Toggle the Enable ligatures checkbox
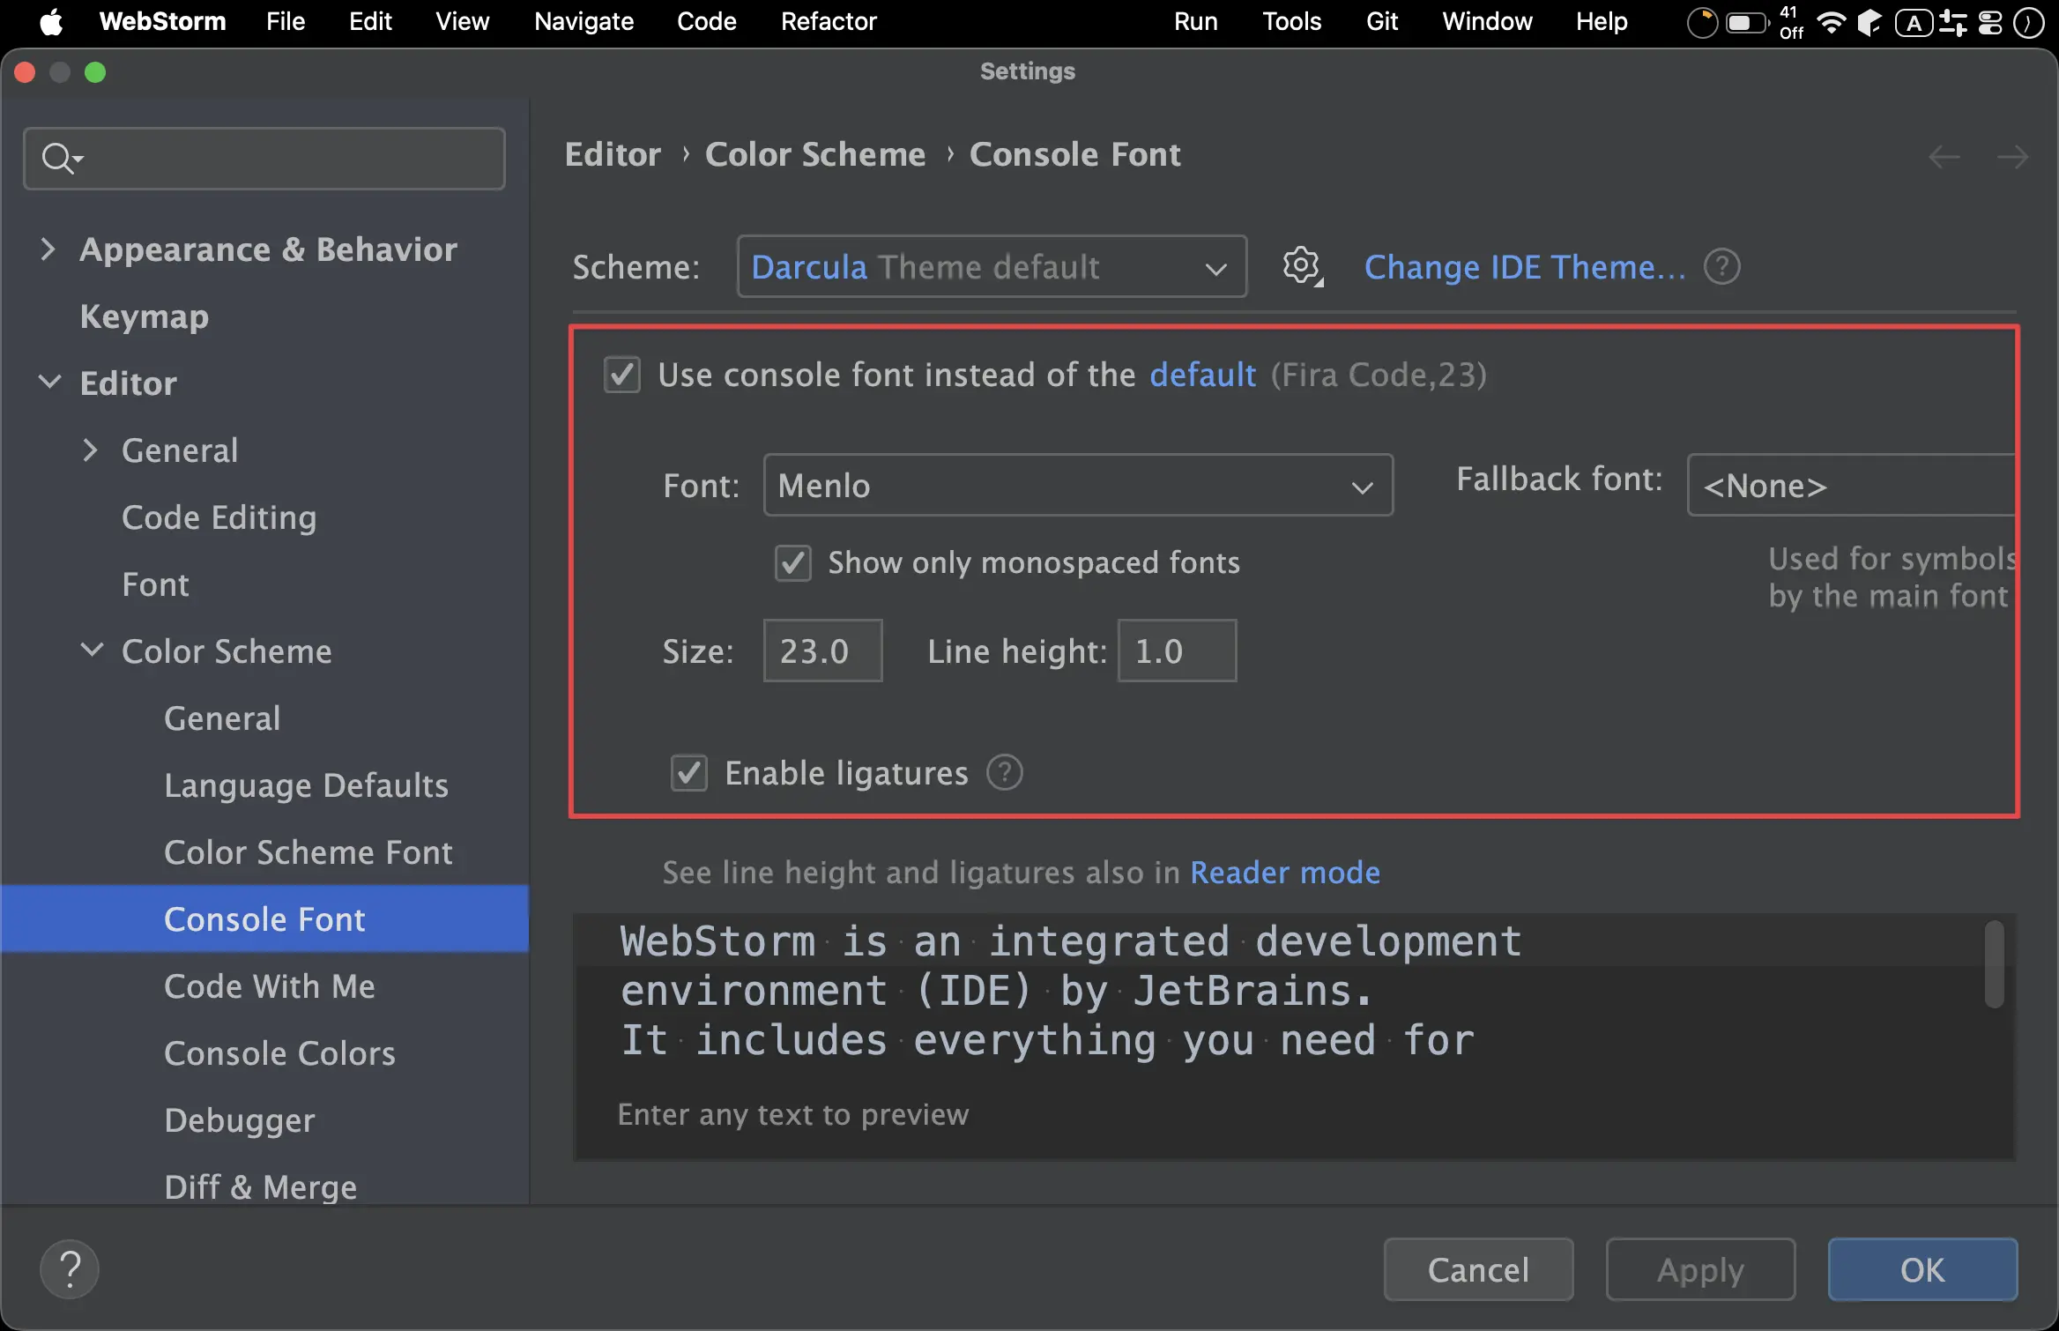Image resolution: width=2059 pixels, height=1331 pixels. coord(689,773)
